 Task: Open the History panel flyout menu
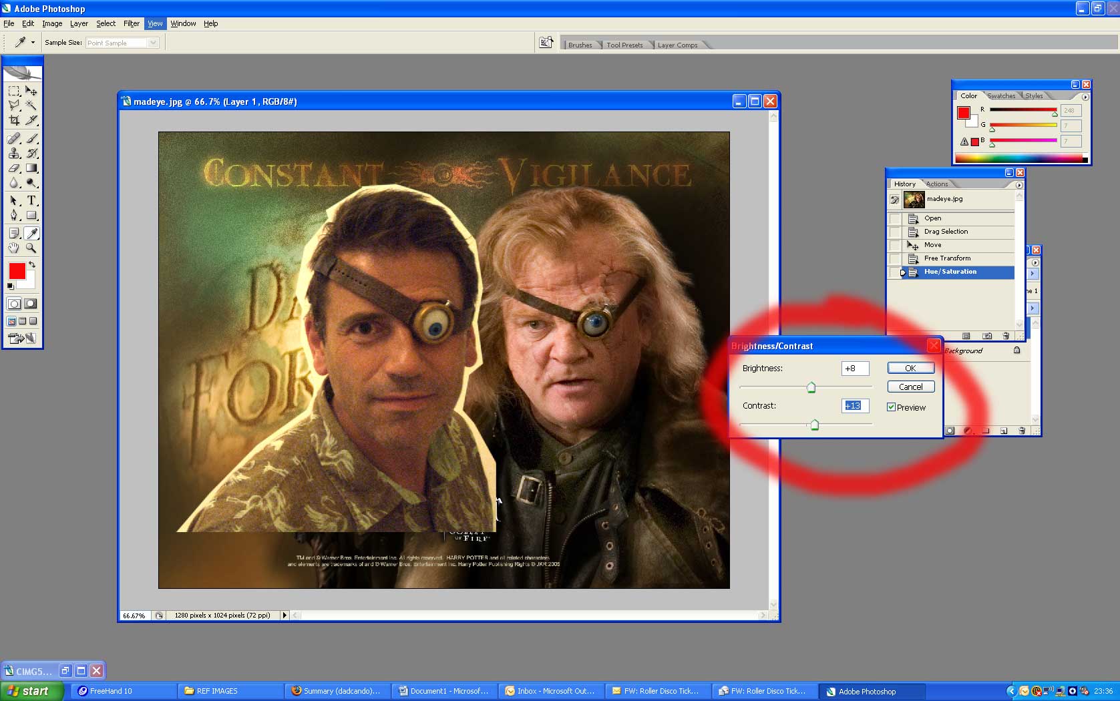(1019, 185)
